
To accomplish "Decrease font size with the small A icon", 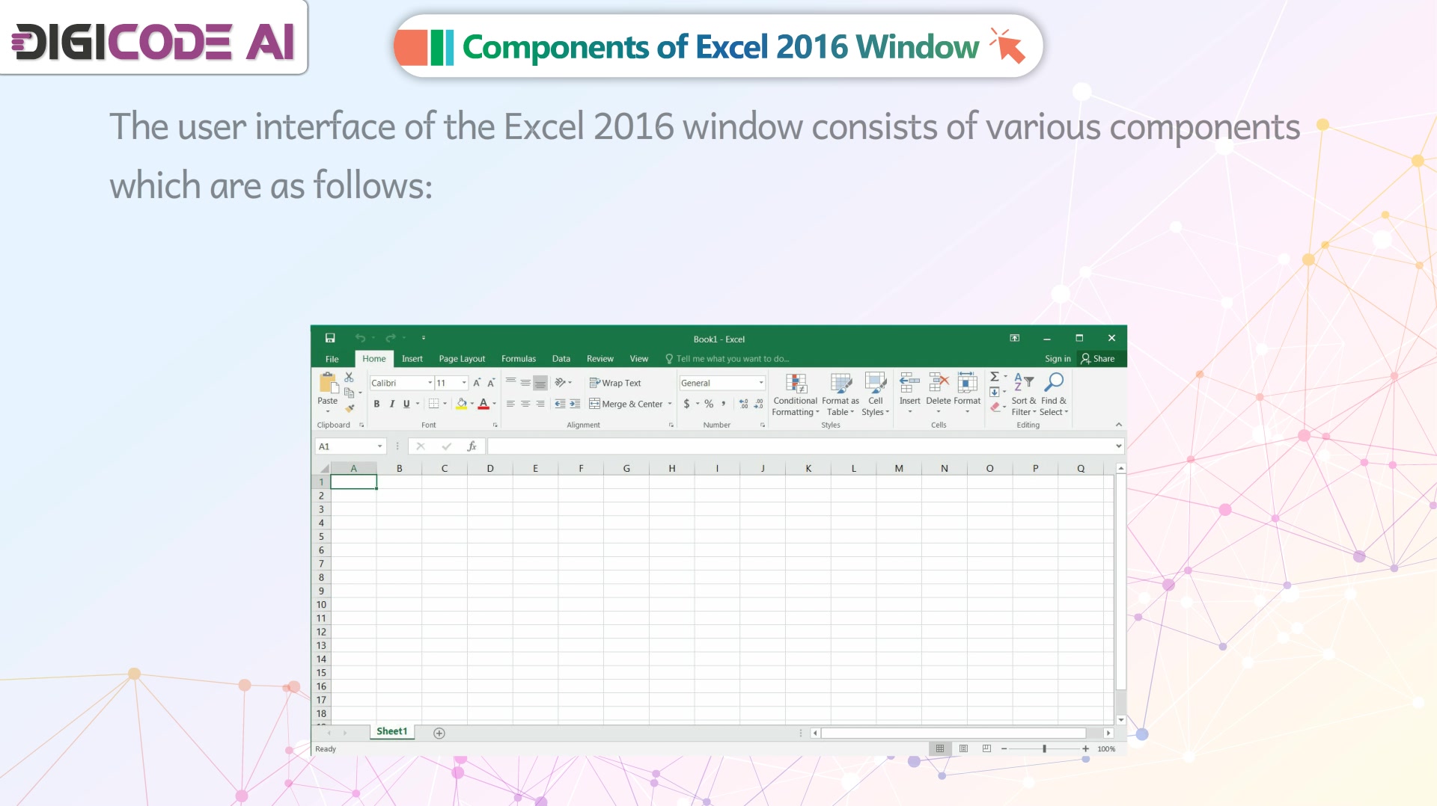I will point(491,383).
